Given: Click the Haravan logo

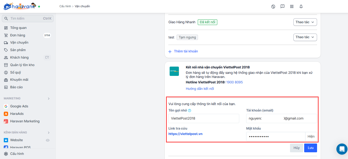Looking at the screenshot, I should coord(20,6).
